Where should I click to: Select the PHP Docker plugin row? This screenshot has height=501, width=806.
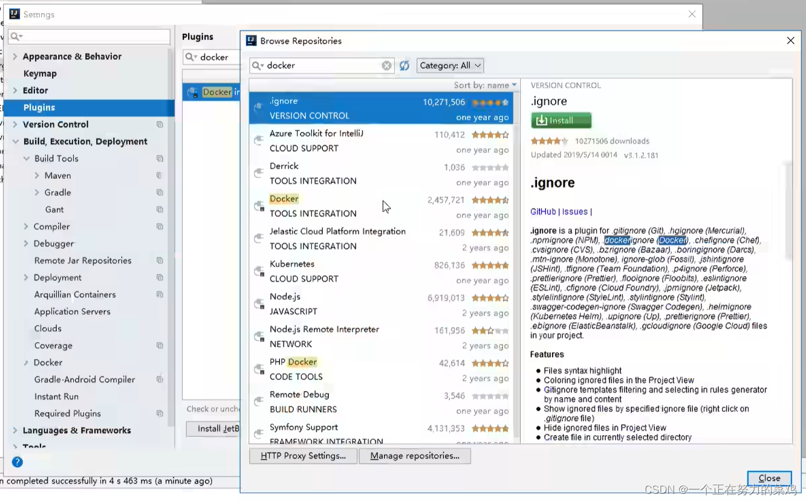pyautogui.click(x=381, y=369)
